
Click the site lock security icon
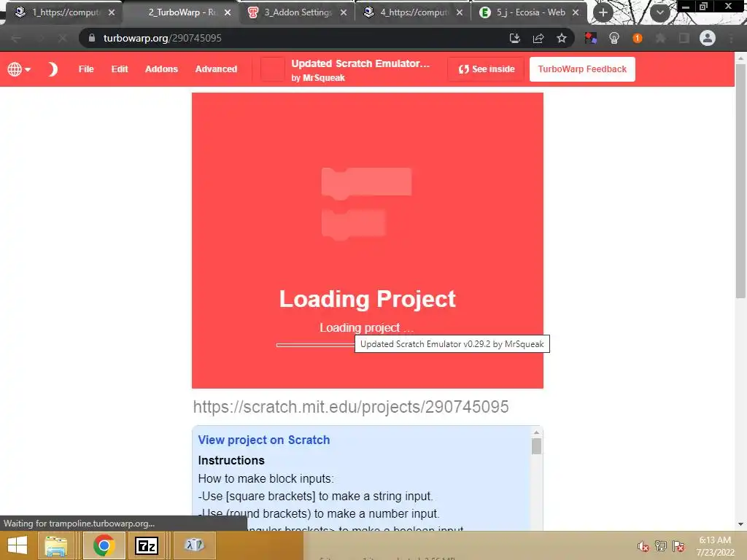pyautogui.click(x=92, y=38)
